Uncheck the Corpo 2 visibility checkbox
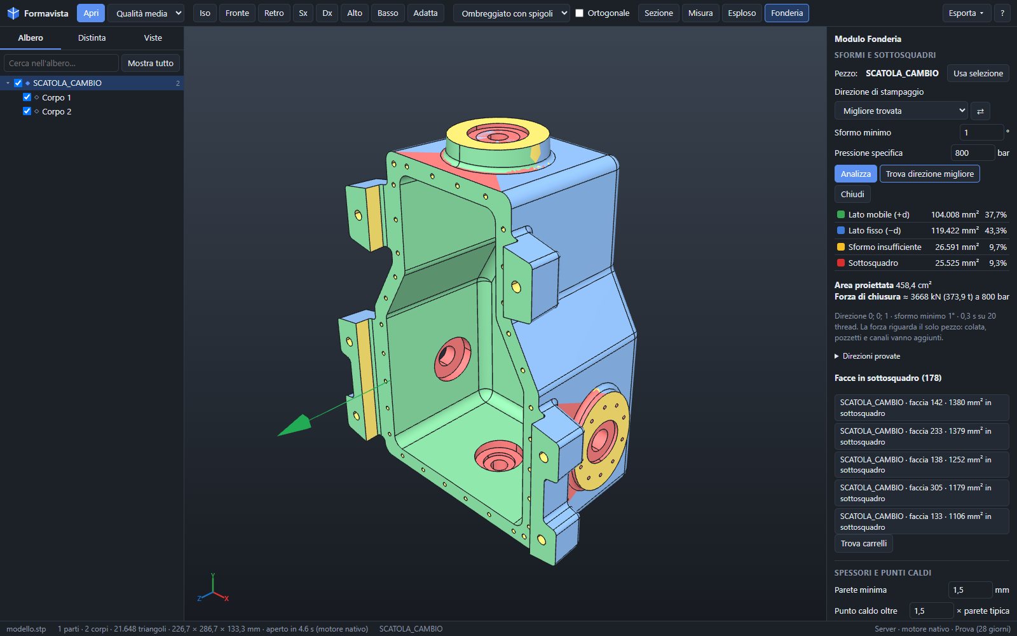 27,111
